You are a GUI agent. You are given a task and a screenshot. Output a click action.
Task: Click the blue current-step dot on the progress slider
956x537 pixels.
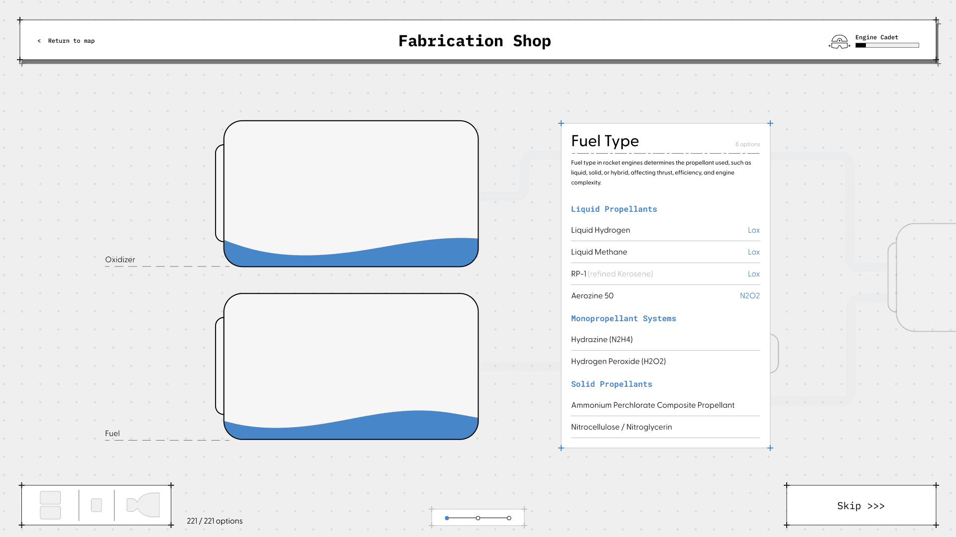447,518
